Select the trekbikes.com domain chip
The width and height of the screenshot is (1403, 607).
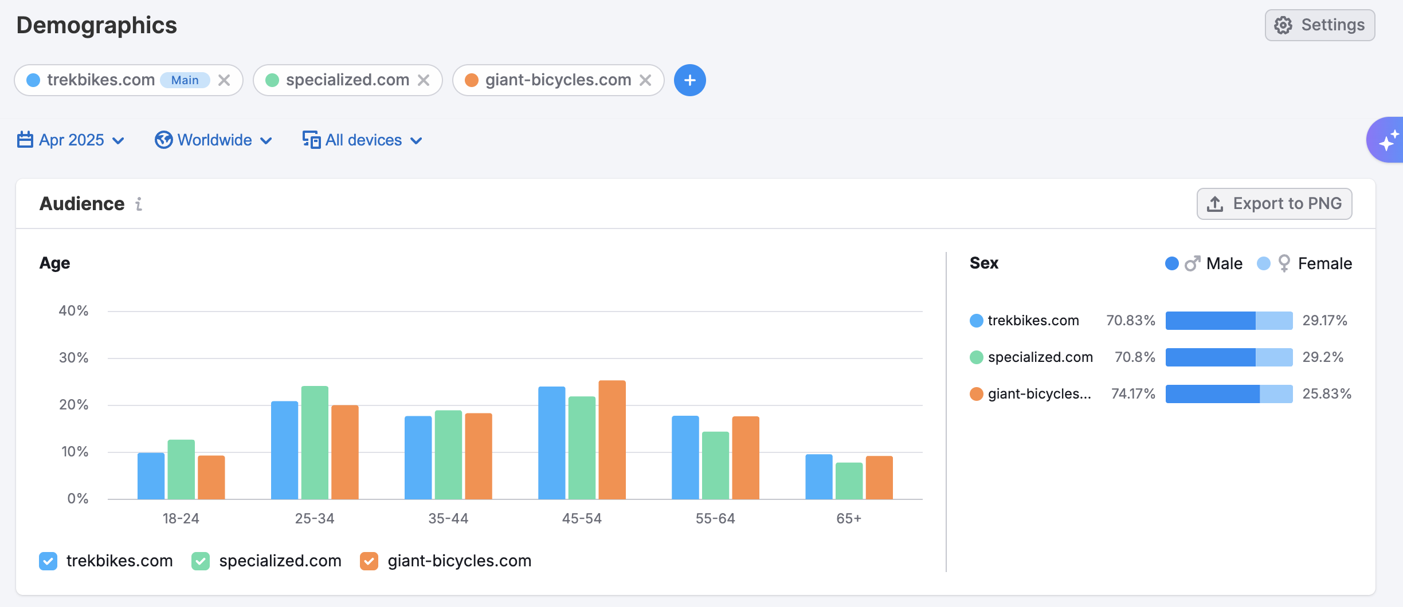tap(100, 80)
